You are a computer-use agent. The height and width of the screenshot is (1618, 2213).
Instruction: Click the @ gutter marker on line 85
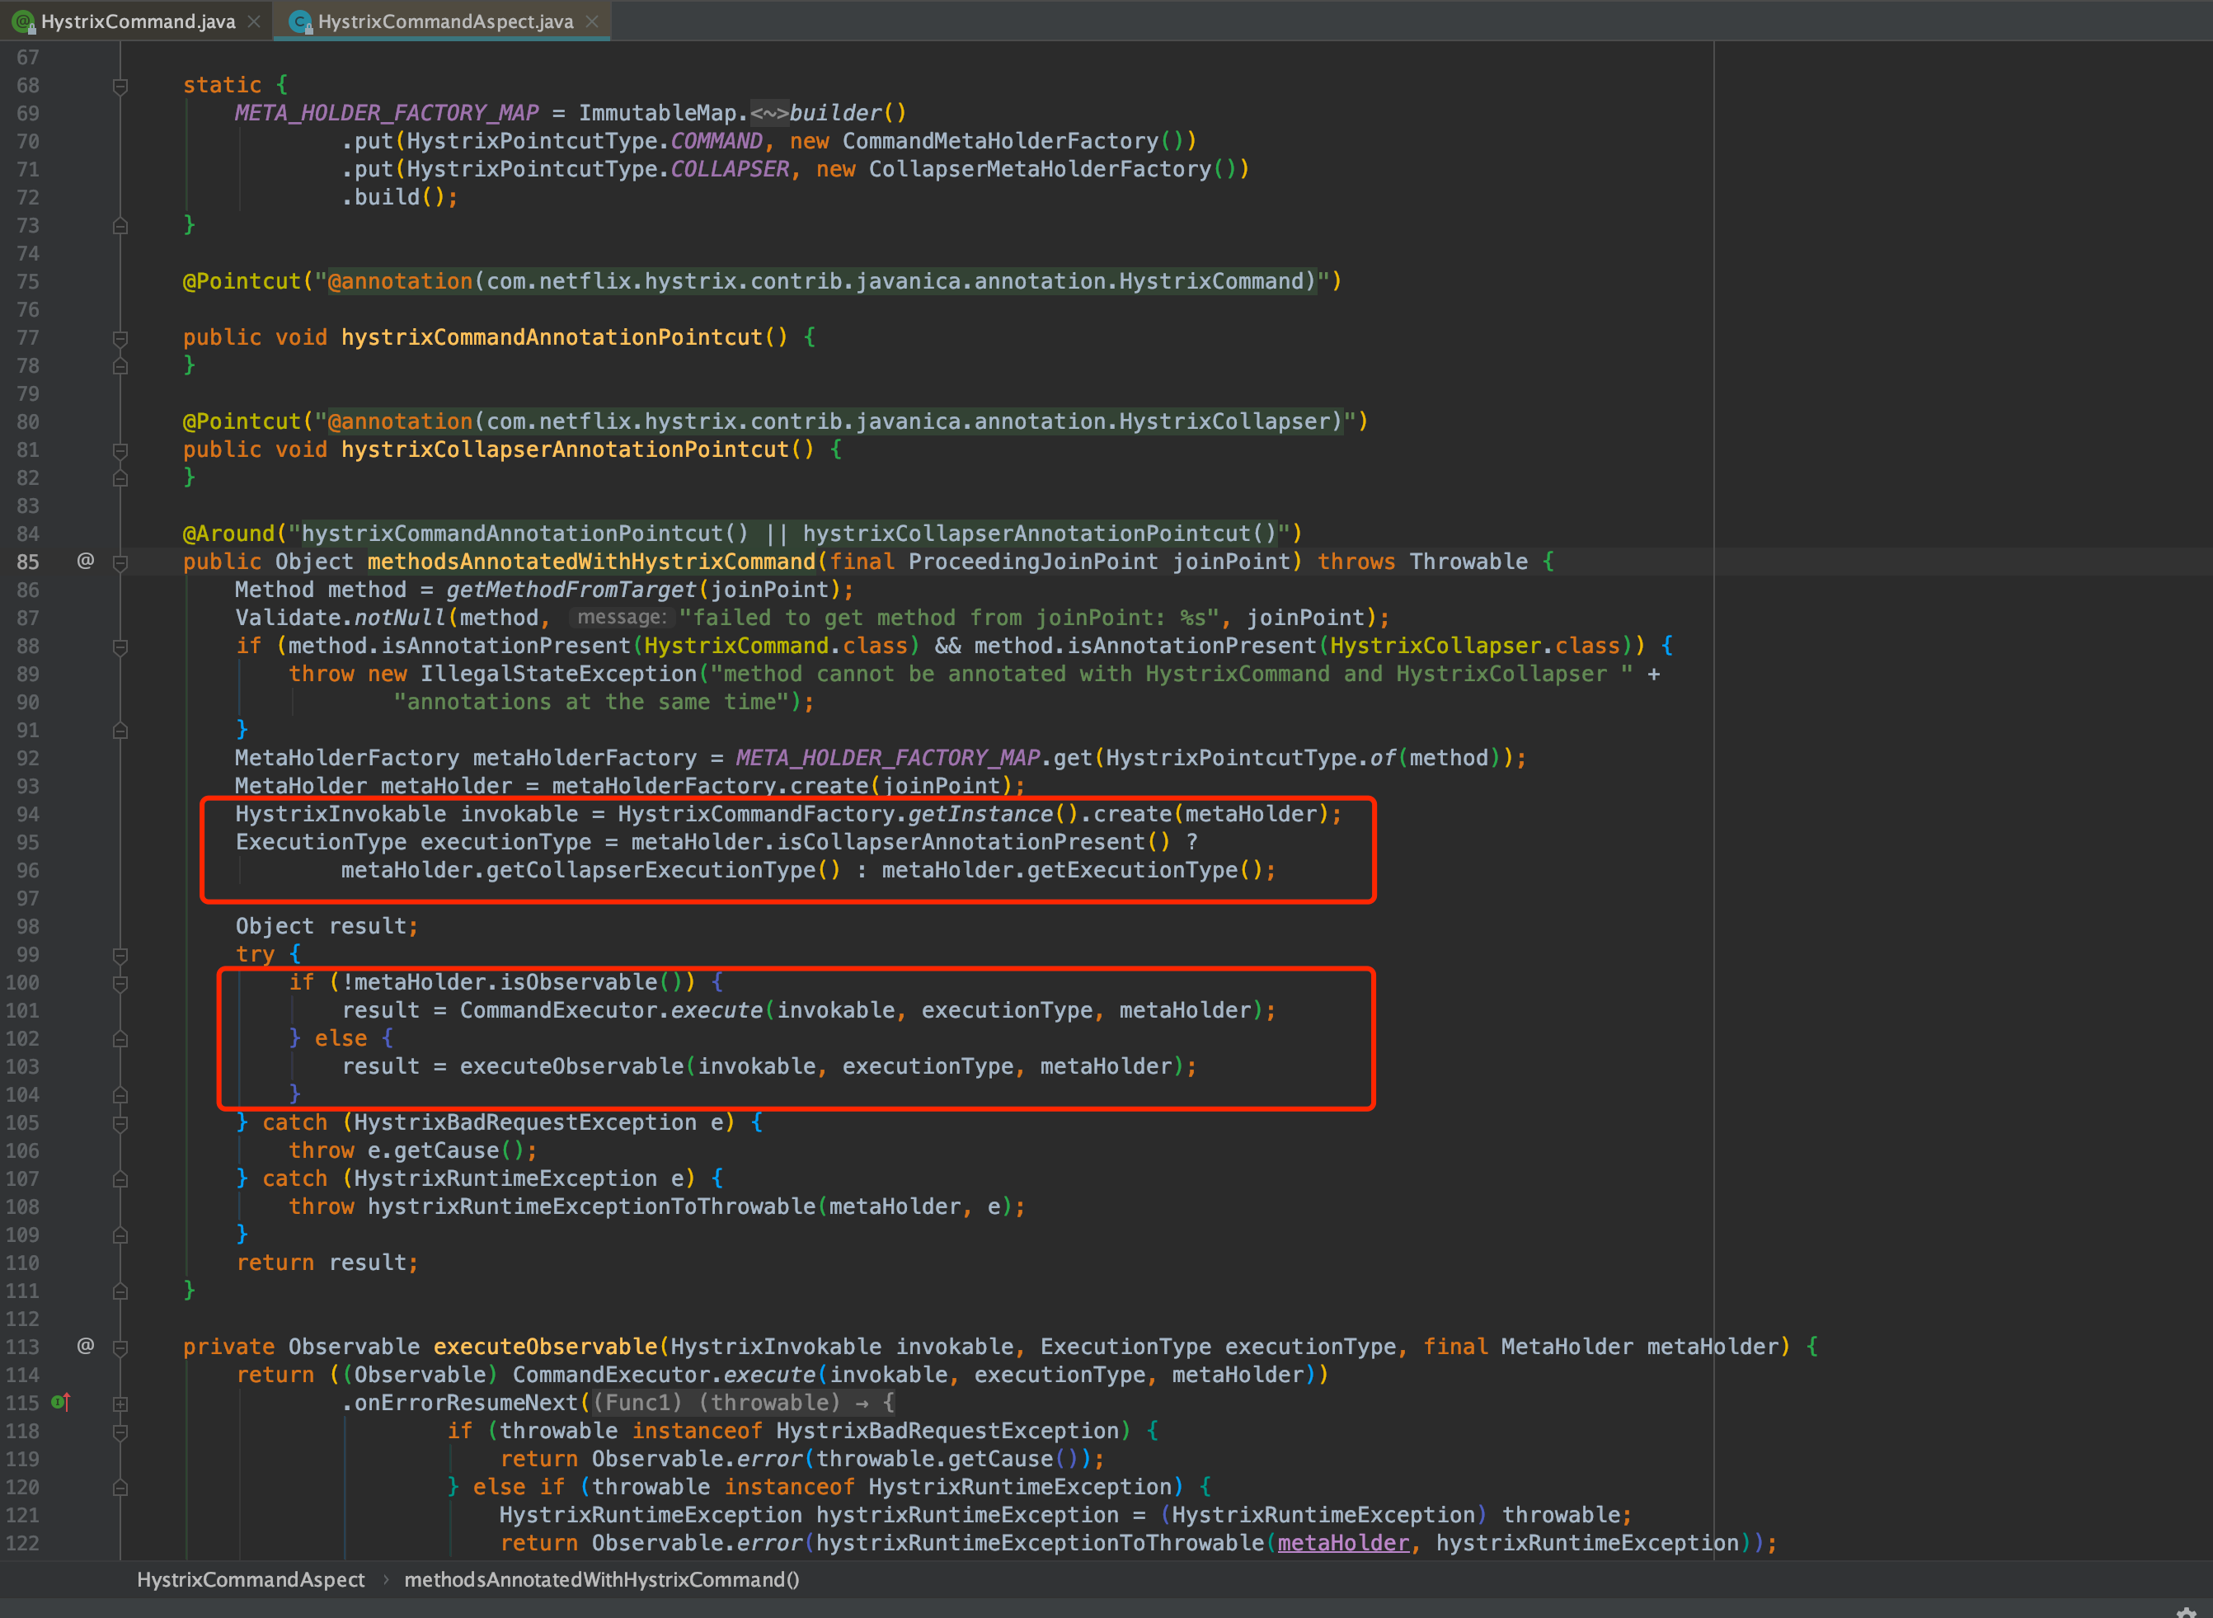coord(87,560)
